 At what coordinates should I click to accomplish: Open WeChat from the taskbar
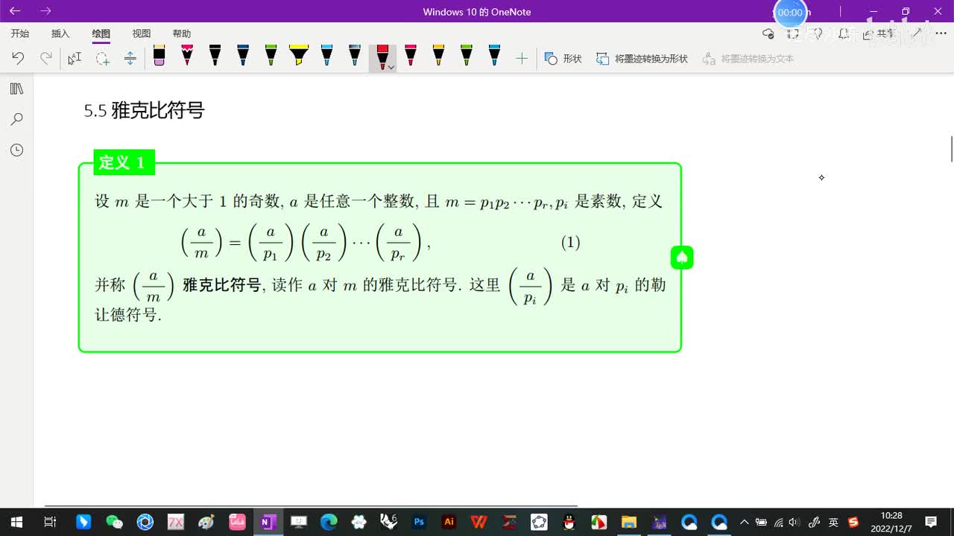pos(114,522)
